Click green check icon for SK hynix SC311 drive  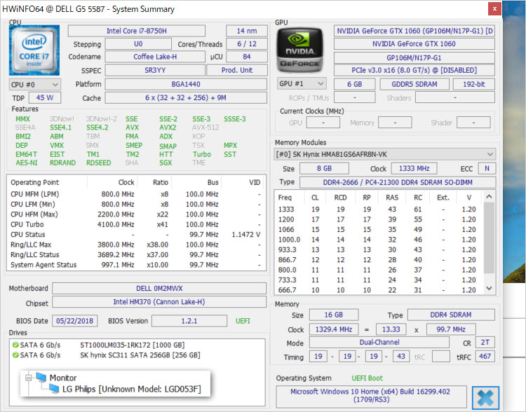click(15, 355)
